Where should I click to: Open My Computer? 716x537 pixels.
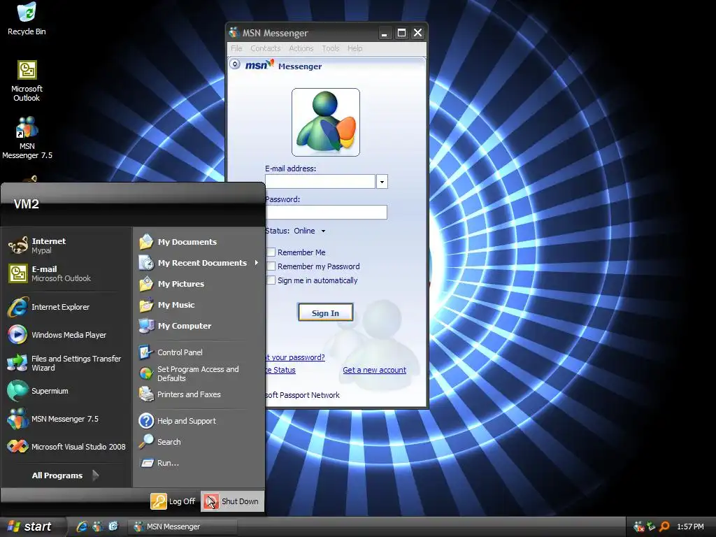[199, 326]
